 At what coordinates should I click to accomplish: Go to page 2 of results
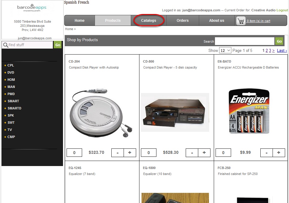click(267, 51)
